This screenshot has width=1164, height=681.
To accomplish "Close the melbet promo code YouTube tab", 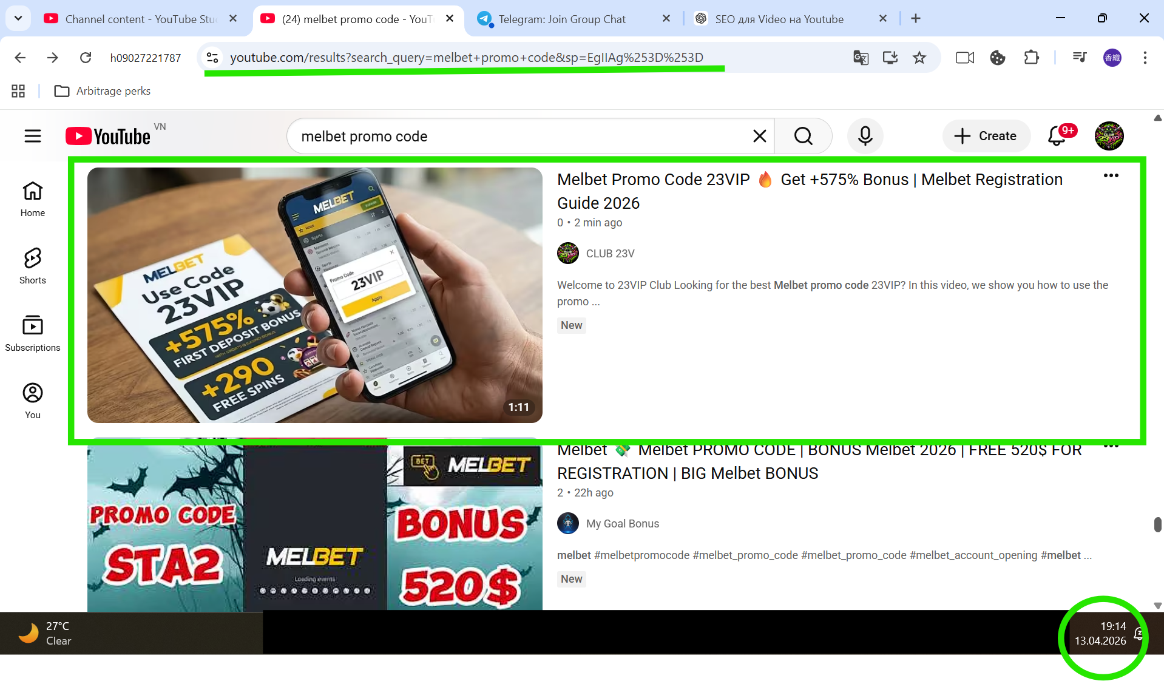I will tap(450, 19).
